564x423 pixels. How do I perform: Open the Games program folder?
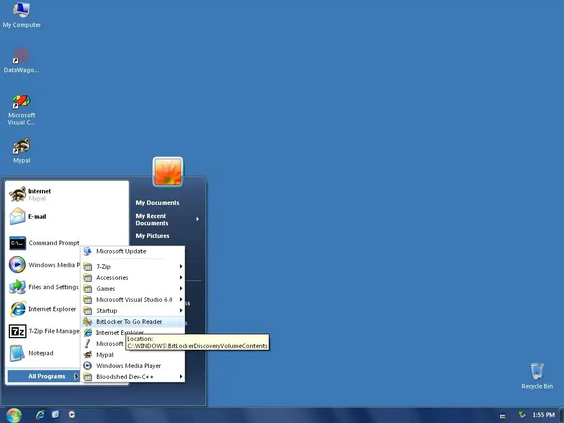click(133, 289)
